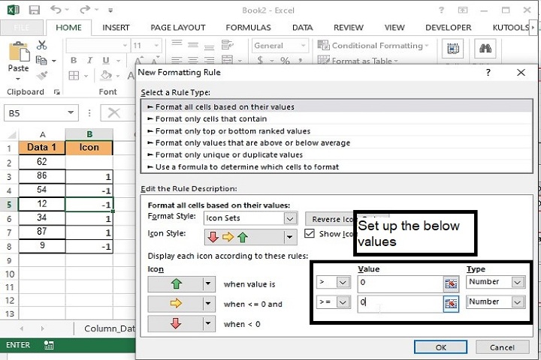This screenshot has height=360, width=541.
Task: Open Conditional Formatting menu
Action: [373, 46]
